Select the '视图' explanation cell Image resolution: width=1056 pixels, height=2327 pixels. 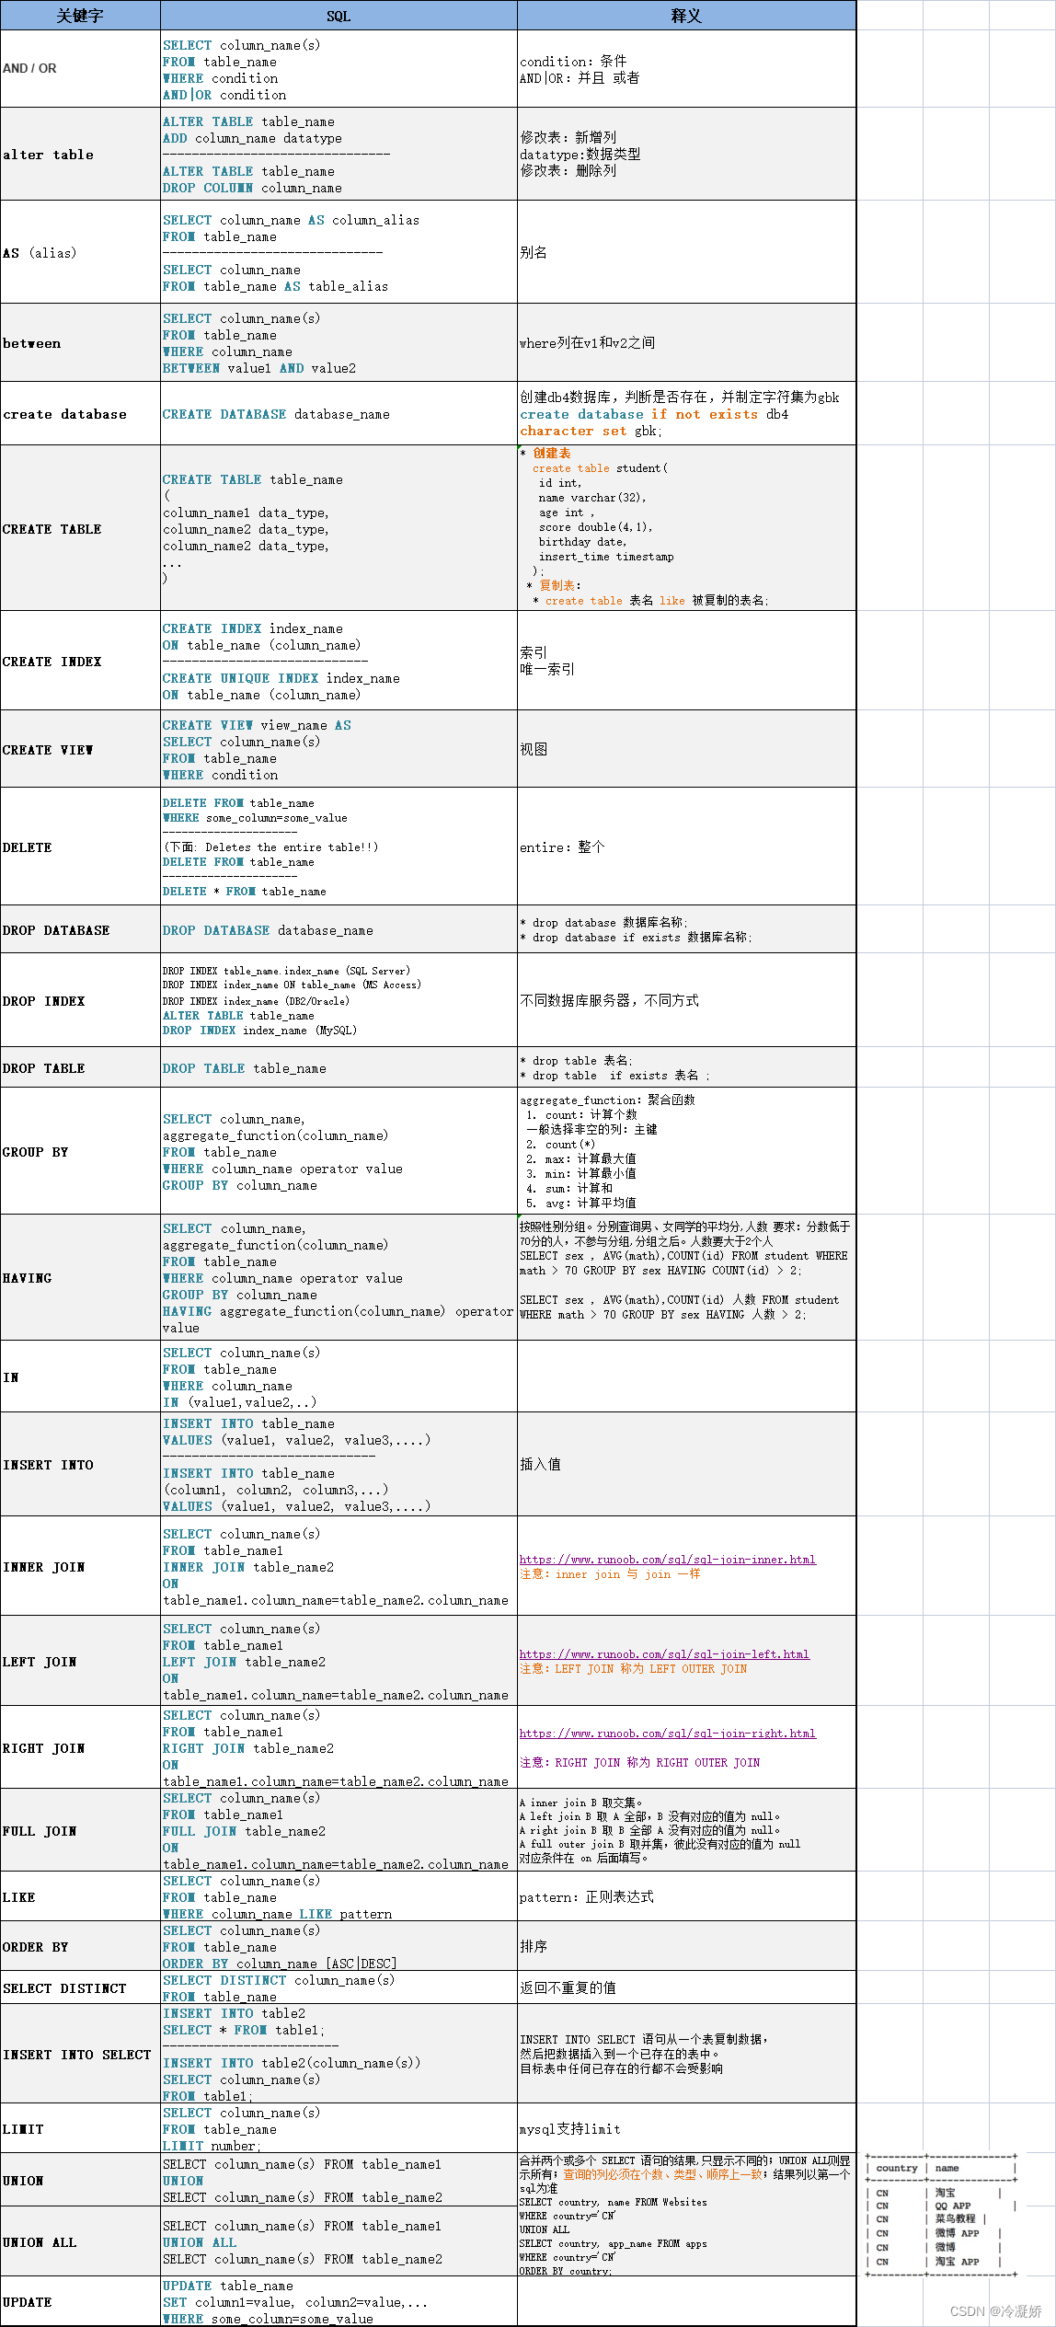(686, 749)
